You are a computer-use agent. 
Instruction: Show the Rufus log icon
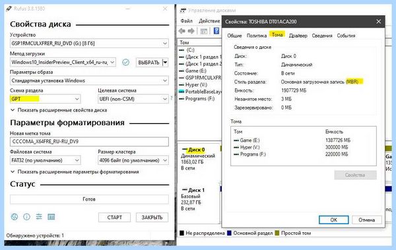51,216
